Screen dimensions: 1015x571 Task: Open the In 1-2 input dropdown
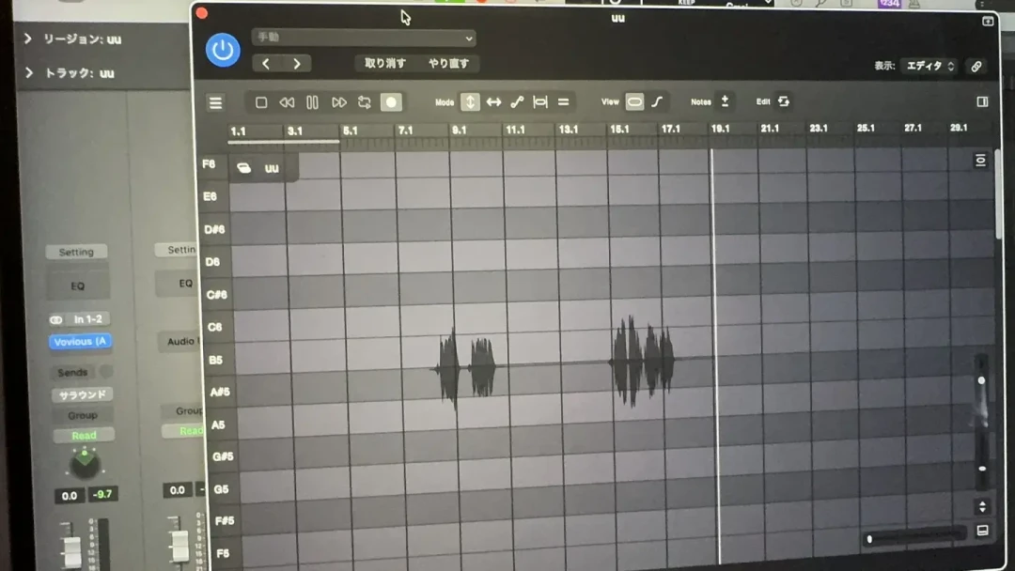[88, 318]
